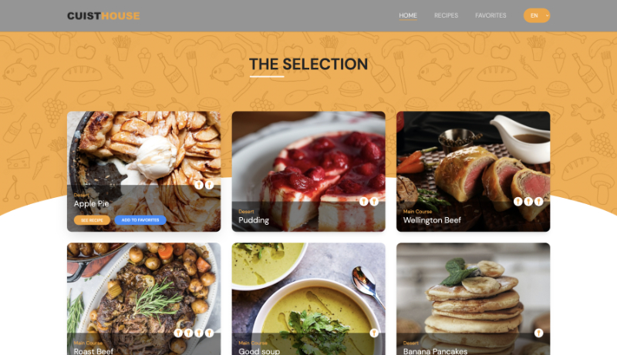Viewport: 617px width, 355px height.
Task: Open the Roast Beef recipe card
Action: [144, 299]
